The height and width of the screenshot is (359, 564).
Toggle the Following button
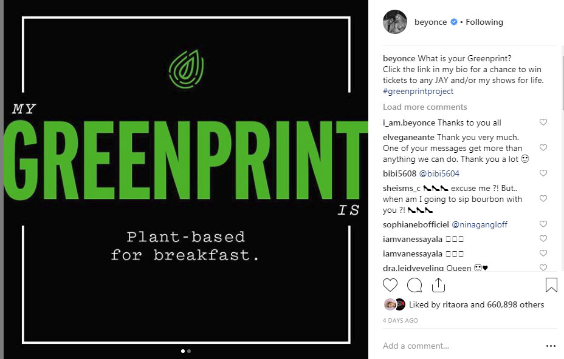(484, 22)
